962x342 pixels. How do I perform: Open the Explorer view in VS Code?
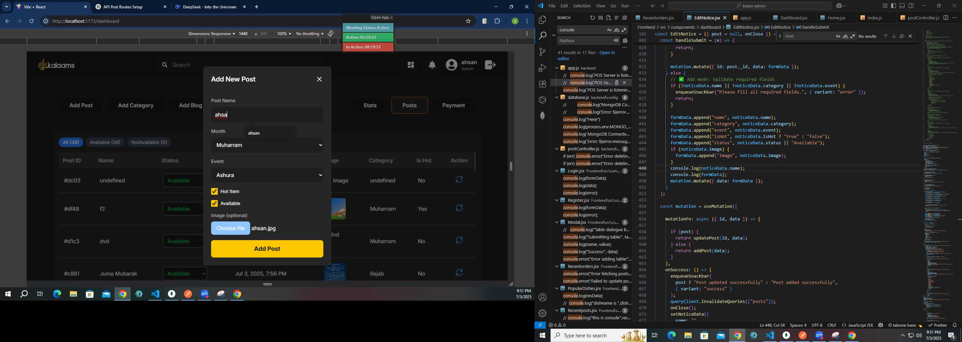tap(542, 20)
